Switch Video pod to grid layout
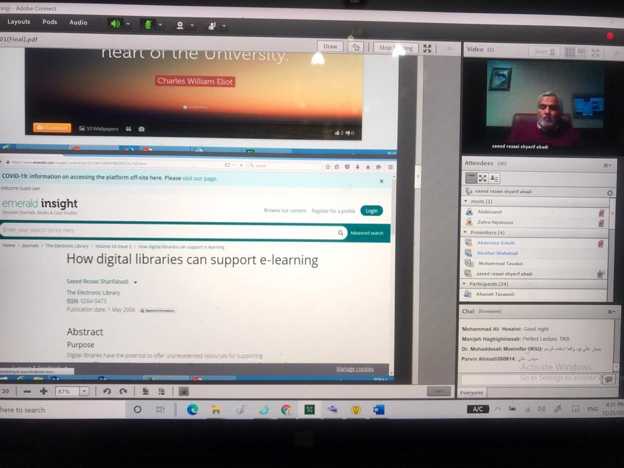The width and height of the screenshot is (624, 468). (570, 52)
